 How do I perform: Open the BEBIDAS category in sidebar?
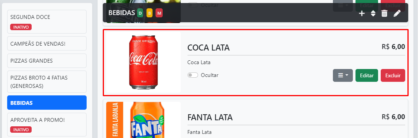[47, 103]
